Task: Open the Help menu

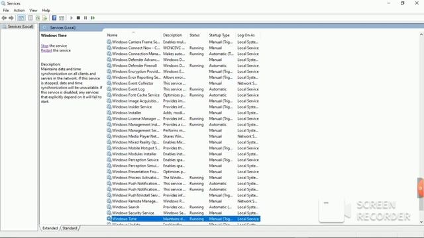Action: pos(46,11)
